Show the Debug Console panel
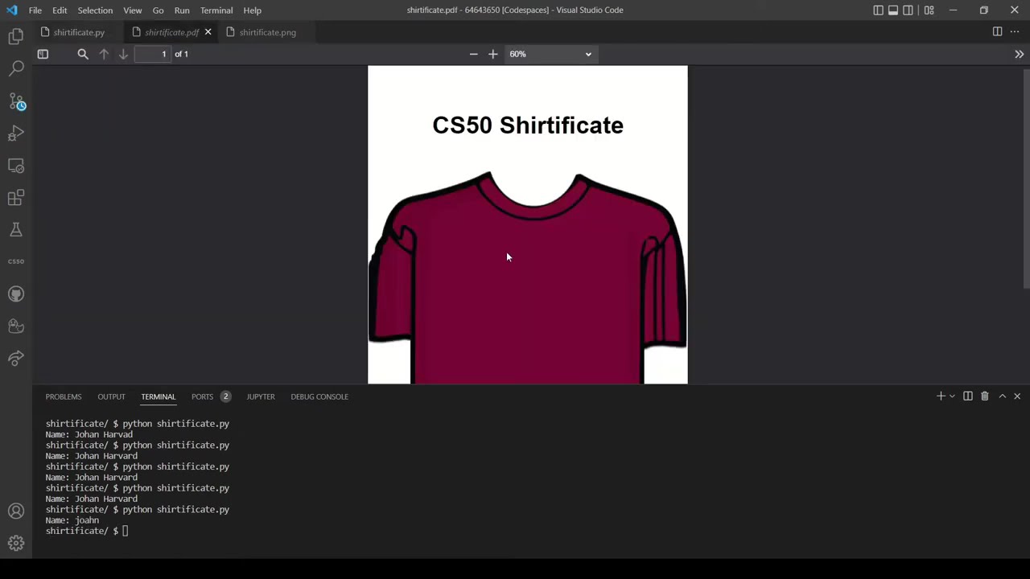The width and height of the screenshot is (1030, 579). click(x=319, y=396)
